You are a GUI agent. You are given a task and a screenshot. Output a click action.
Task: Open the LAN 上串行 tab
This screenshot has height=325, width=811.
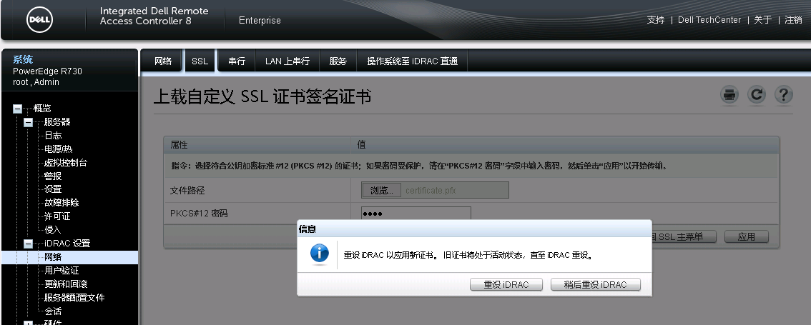(287, 61)
